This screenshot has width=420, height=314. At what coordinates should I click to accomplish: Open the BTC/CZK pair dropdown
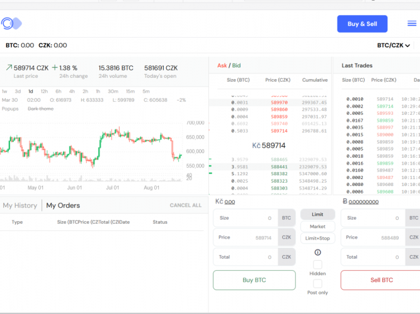pyautogui.click(x=393, y=45)
